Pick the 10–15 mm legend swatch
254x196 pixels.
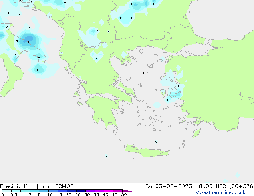click(x=53, y=191)
